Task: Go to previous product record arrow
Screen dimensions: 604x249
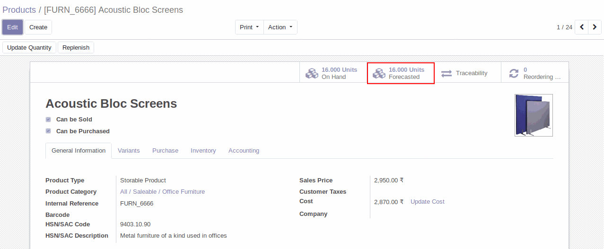Action: tap(582, 27)
